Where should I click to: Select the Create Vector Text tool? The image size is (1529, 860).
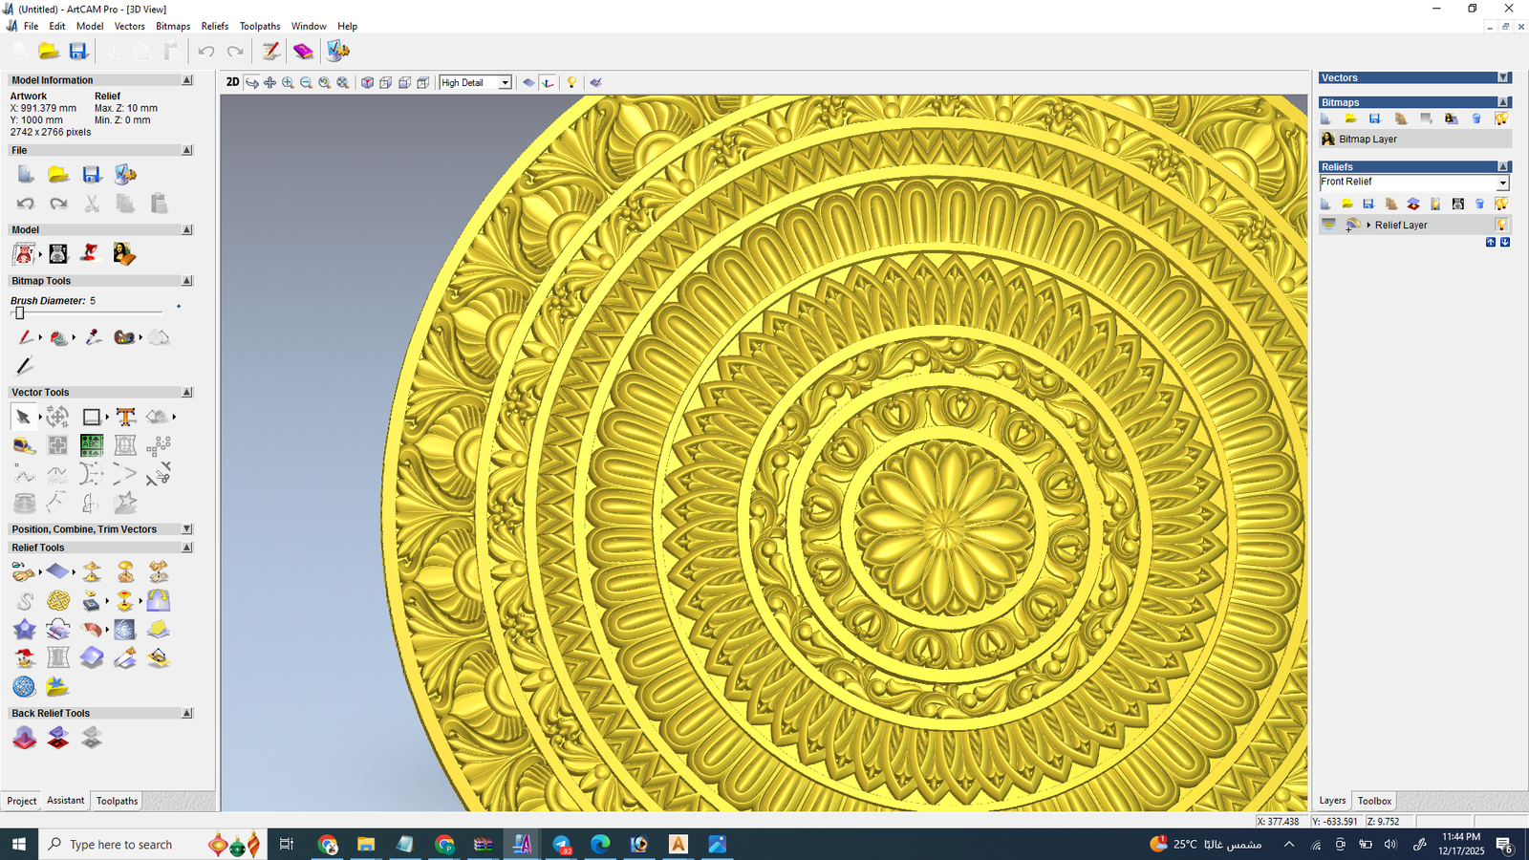pyautogui.click(x=125, y=417)
